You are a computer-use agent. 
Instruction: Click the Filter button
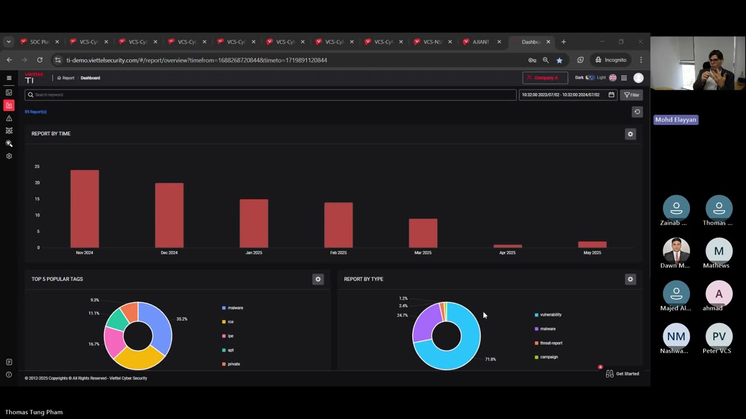pyautogui.click(x=631, y=95)
